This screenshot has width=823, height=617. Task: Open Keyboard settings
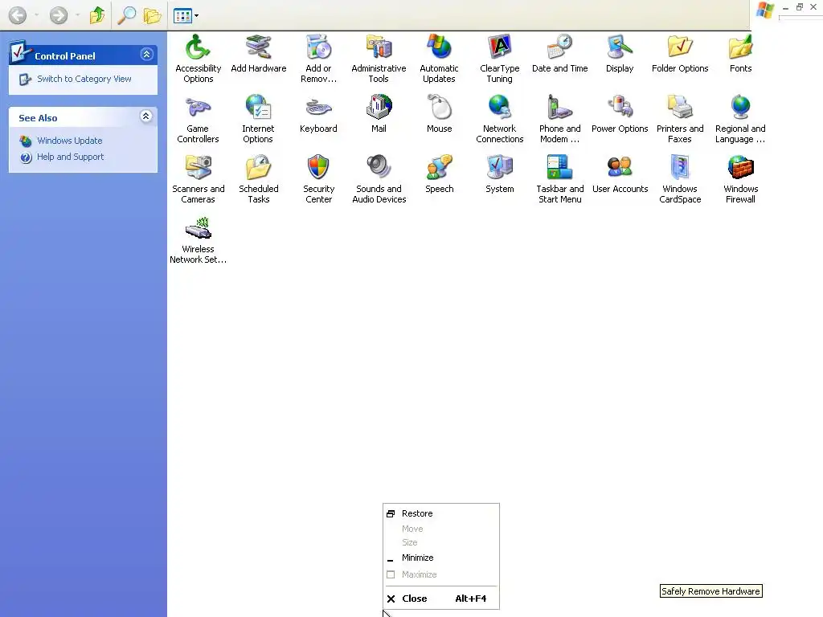point(318,114)
